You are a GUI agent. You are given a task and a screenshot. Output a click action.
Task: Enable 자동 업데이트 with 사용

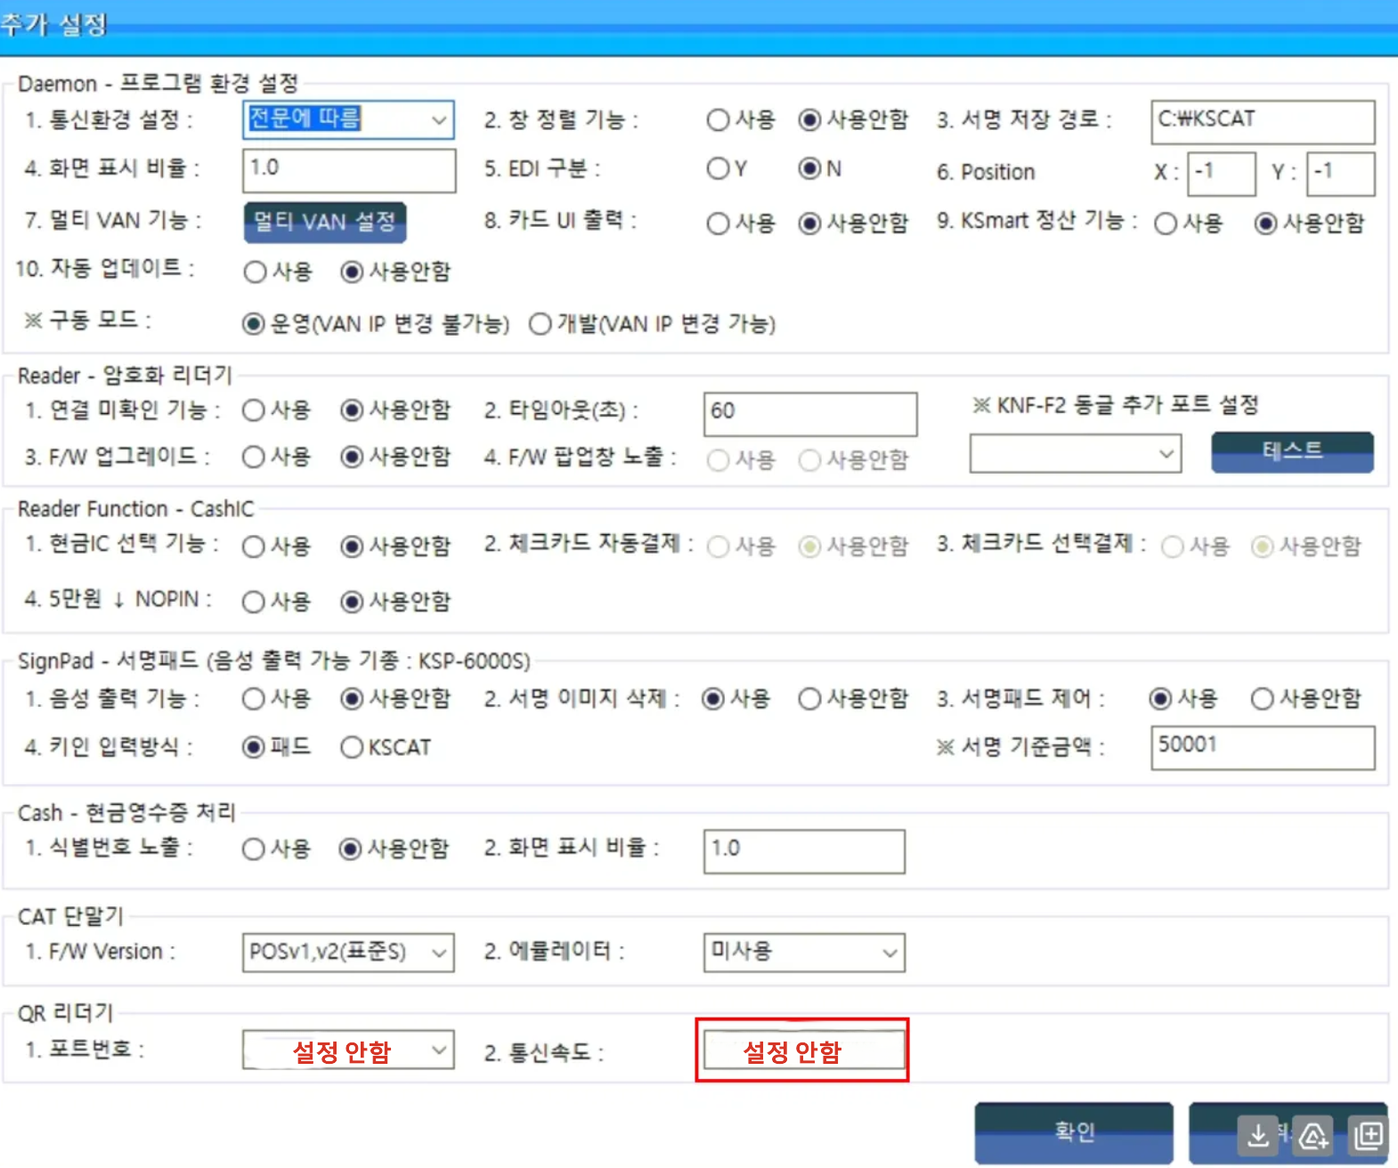278,272
